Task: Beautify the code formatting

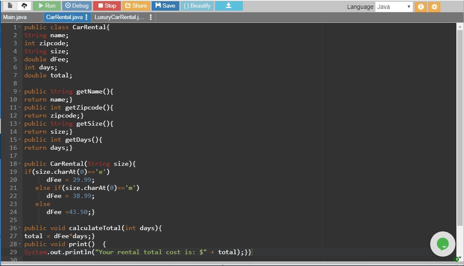Action: (x=197, y=5)
